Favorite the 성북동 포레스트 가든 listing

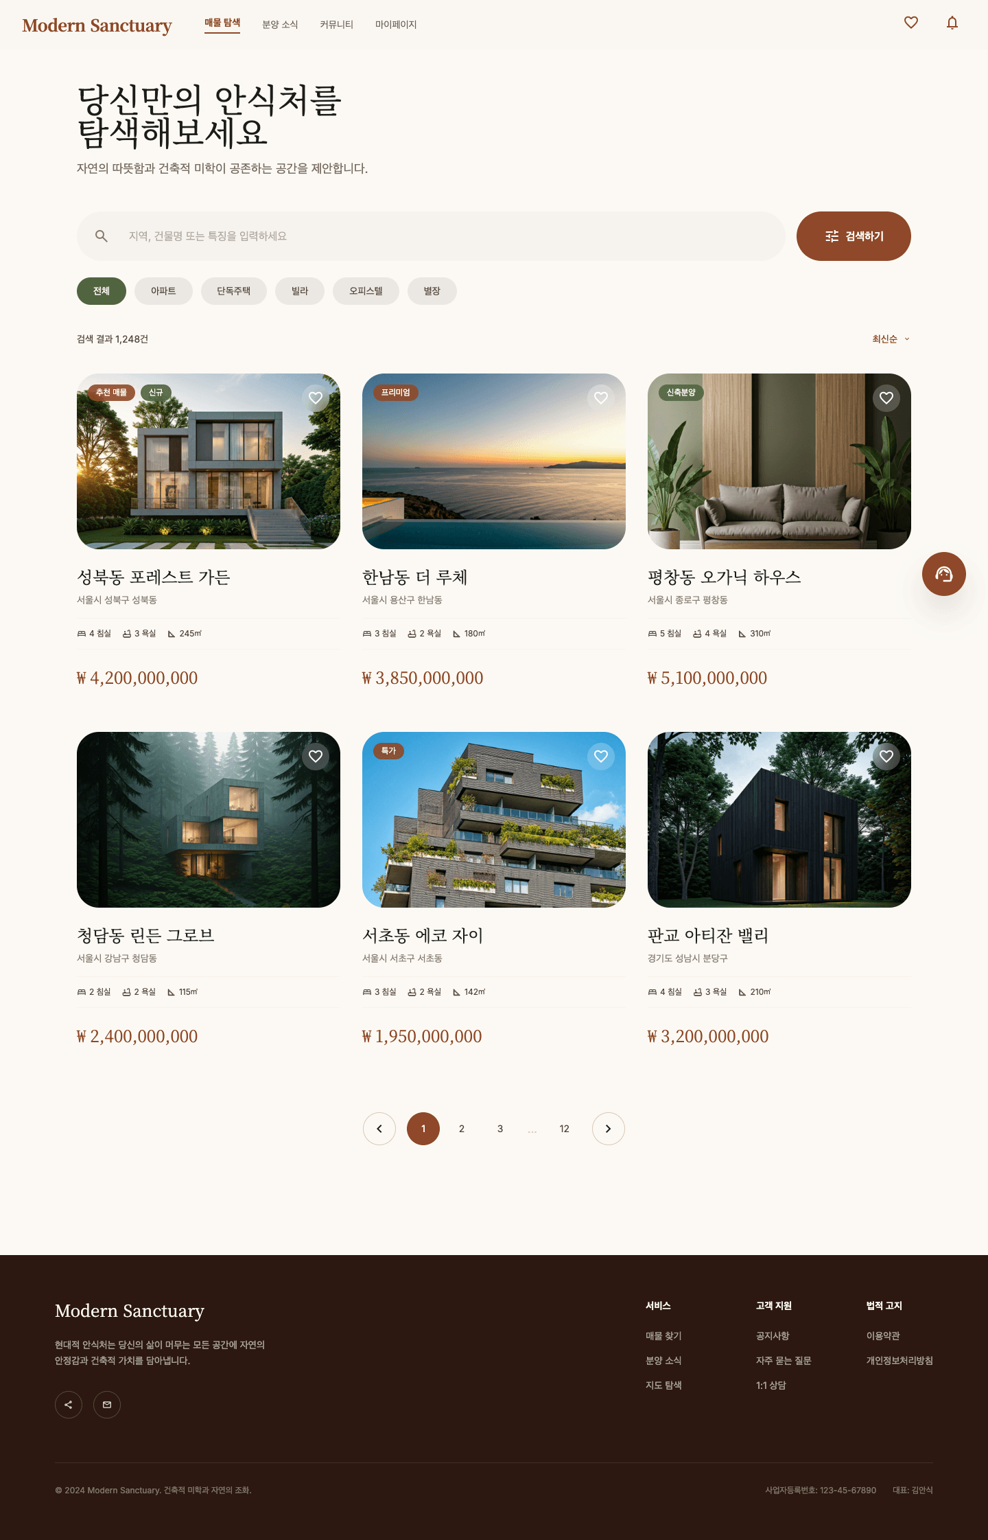coord(316,398)
